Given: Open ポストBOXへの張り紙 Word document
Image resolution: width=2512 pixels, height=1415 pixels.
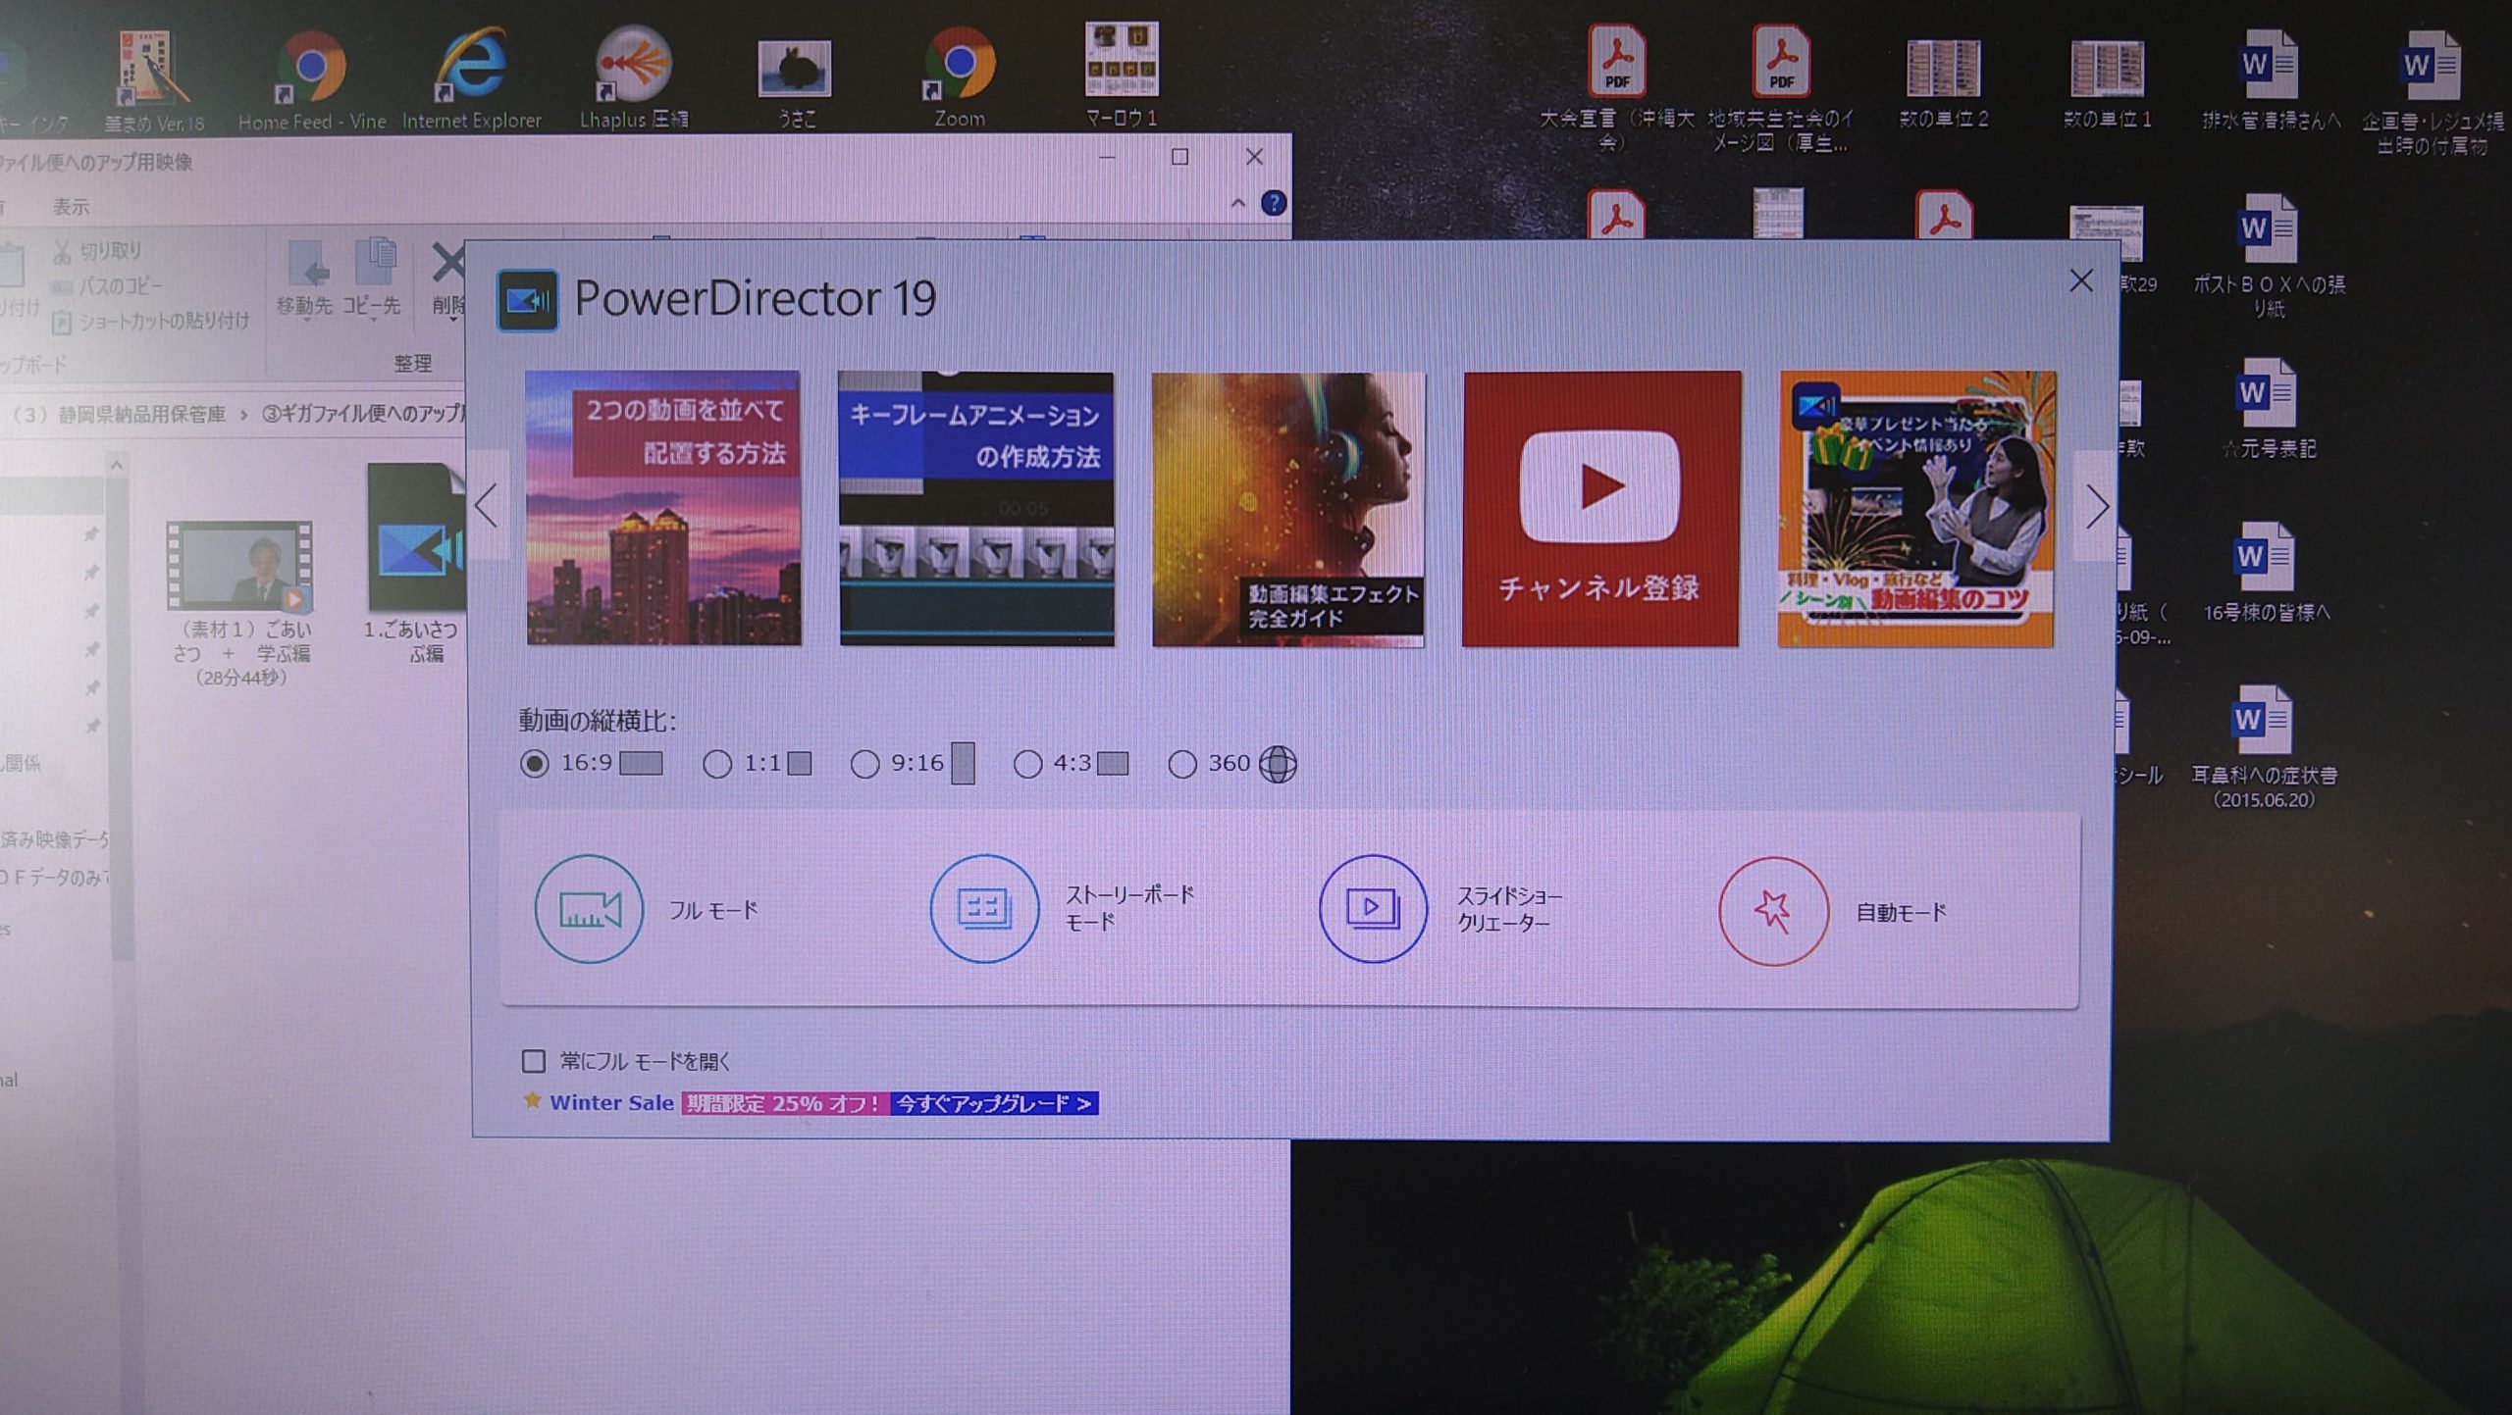Looking at the screenshot, I should [2269, 255].
